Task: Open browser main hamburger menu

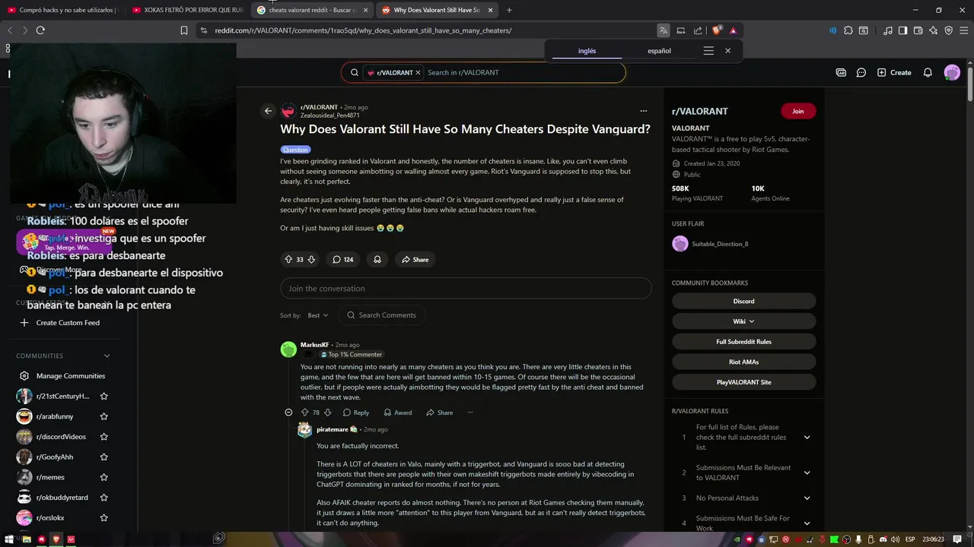Action: coord(963,30)
